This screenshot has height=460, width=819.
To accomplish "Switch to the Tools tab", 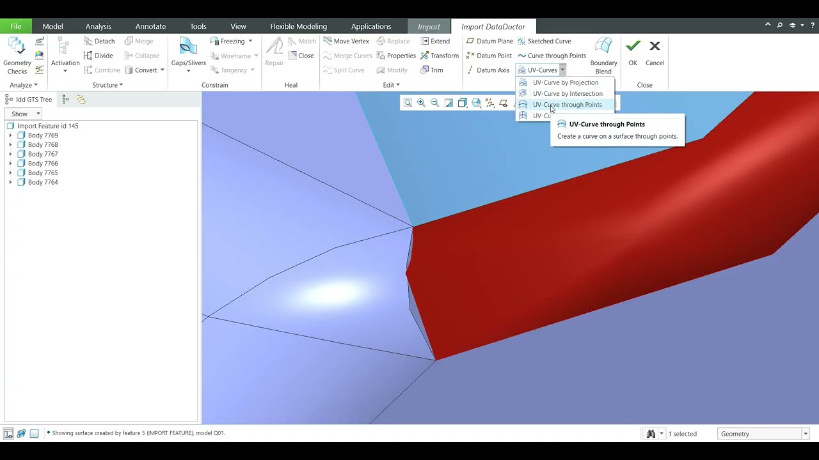I will coord(198,26).
